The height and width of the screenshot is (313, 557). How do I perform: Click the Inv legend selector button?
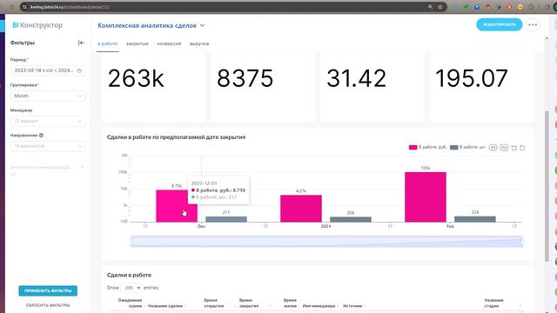(504, 147)
